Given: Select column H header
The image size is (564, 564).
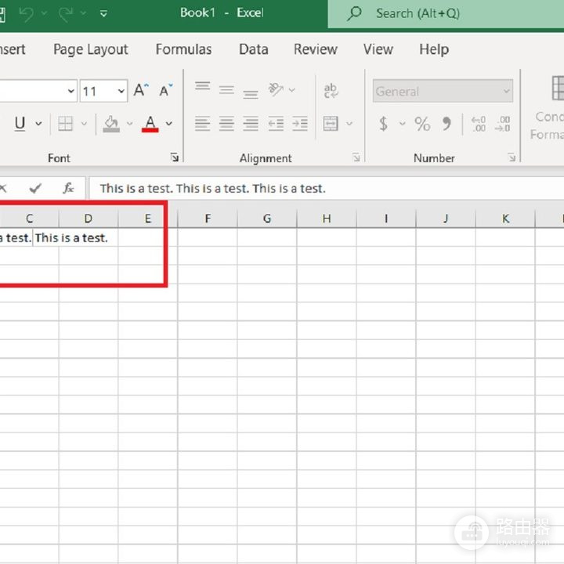Looking at the screenshot, I should tap(327, 218).
